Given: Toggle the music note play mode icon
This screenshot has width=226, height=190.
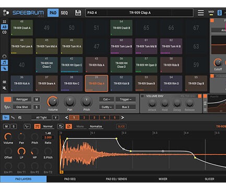Looking at the screenshot, I should click(4, 62).
